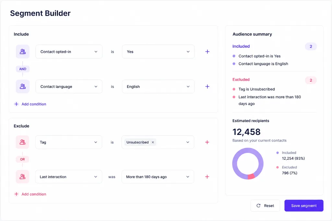
Task: Click 'Contact language is English' summary item
Action: [263, 64]
